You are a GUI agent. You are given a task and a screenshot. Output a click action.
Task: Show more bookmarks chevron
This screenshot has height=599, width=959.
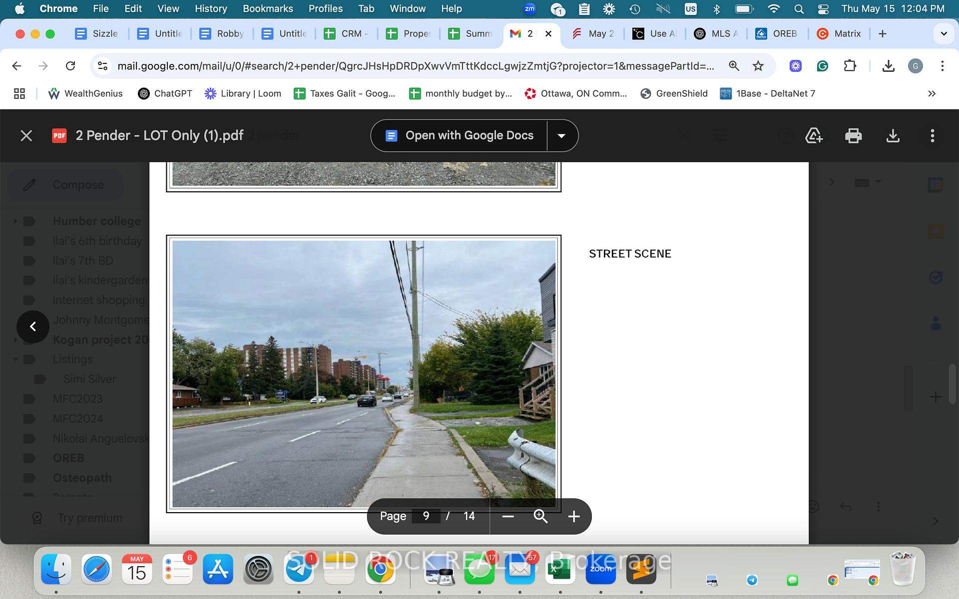point(932,93)
